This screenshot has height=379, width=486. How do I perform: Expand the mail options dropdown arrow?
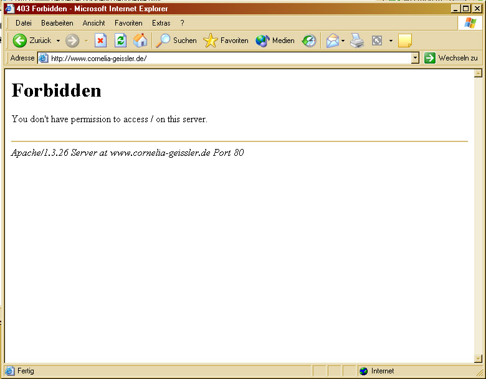(x=343, y=41)
